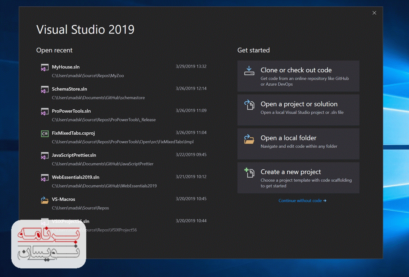Click 'Navigate and edit code within any folder'

pos(299,146)
